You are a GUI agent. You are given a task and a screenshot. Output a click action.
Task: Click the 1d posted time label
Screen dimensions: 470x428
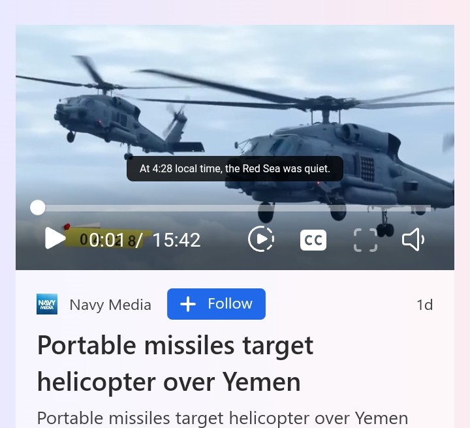[425, 305]
